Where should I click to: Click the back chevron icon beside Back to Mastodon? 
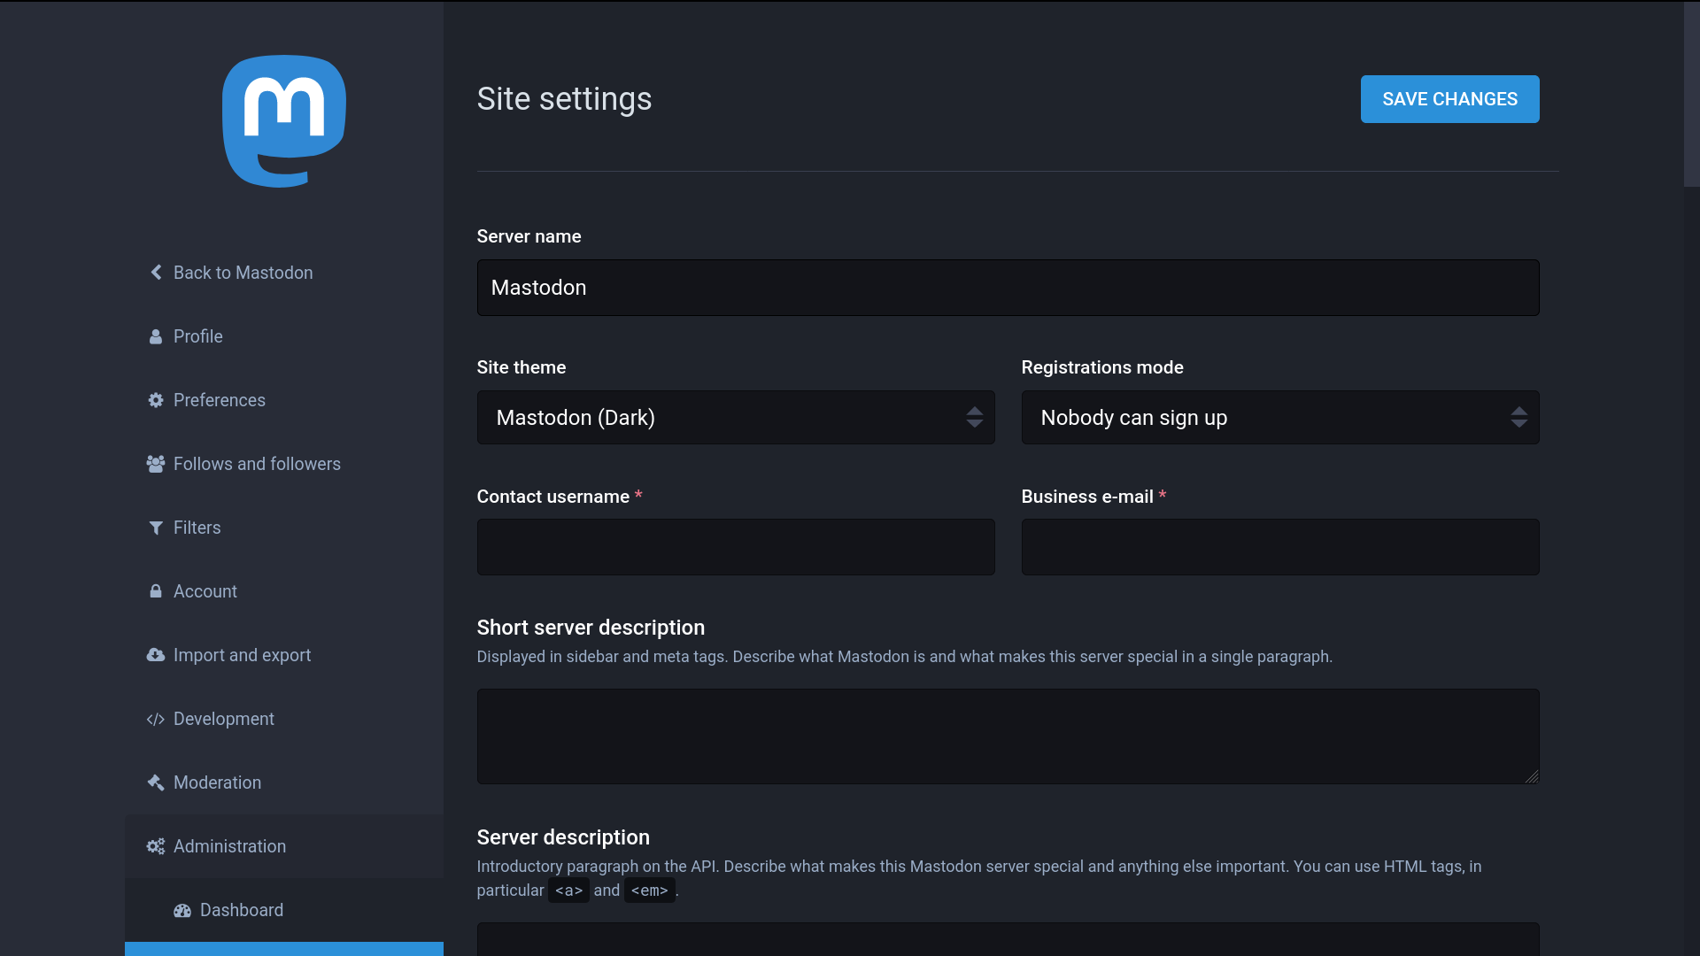pos(156,273)
